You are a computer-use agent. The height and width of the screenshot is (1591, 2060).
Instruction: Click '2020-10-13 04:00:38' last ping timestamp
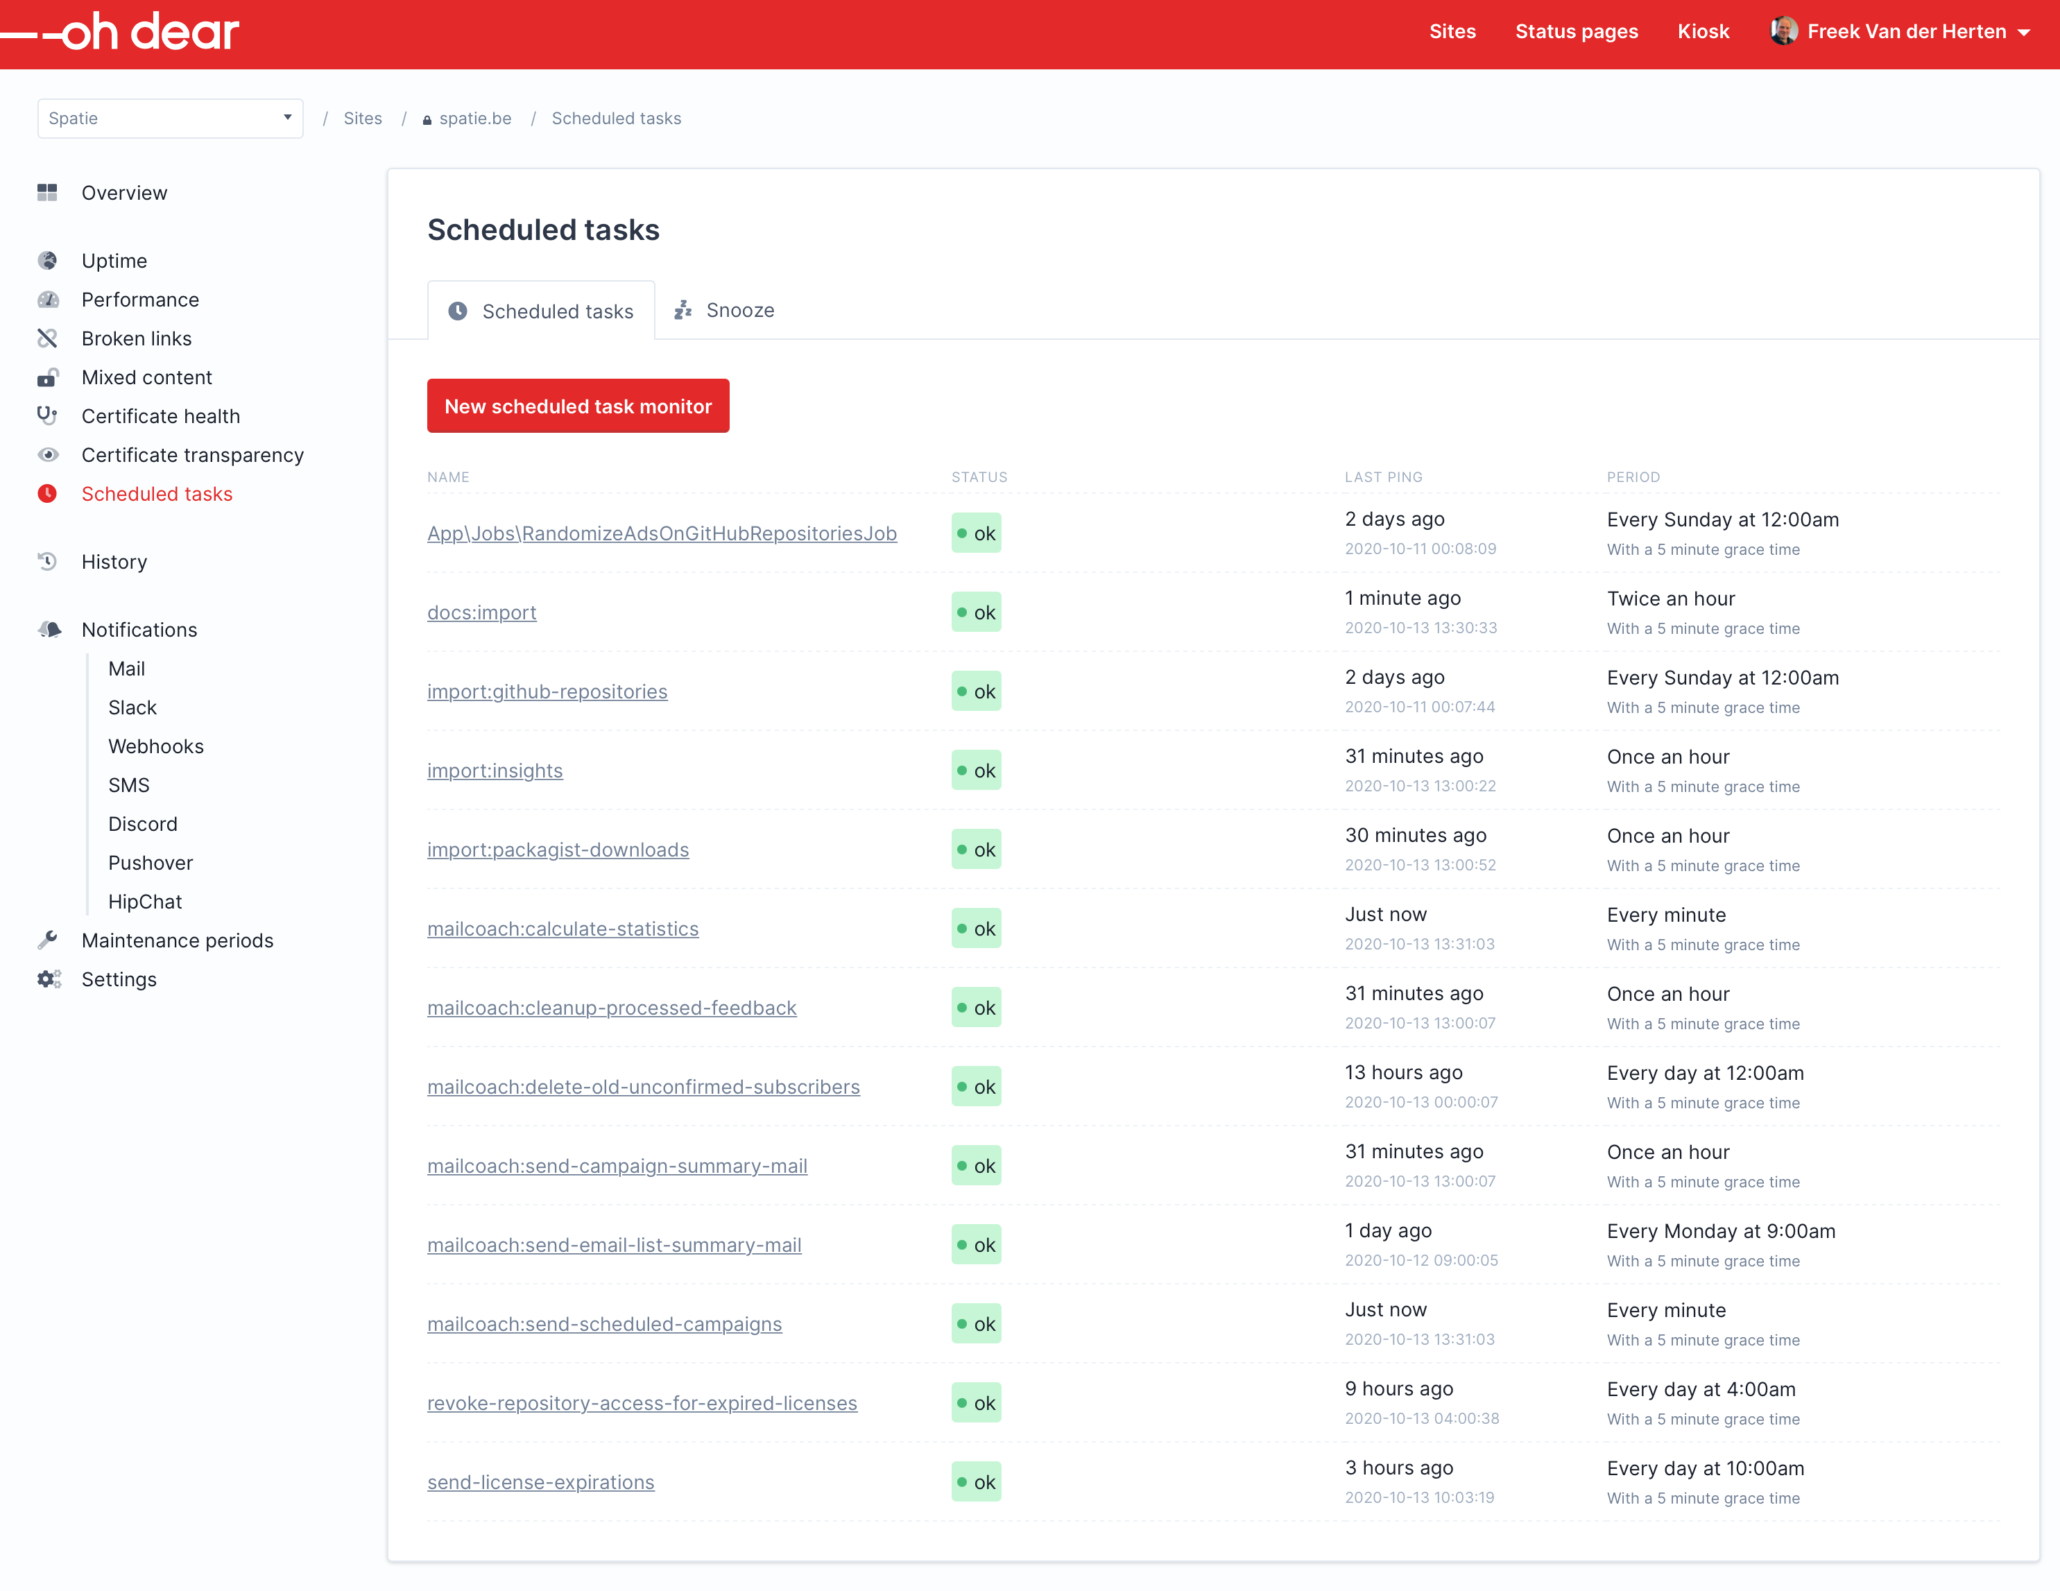pos(1421,1418)
